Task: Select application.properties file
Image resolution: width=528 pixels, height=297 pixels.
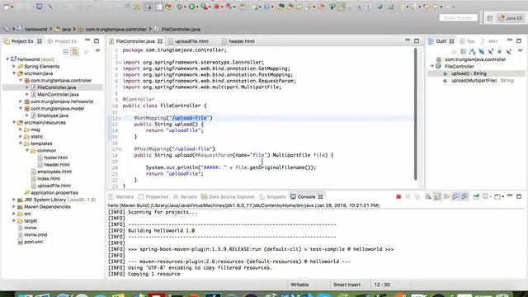Action: (x=54, y=192)
